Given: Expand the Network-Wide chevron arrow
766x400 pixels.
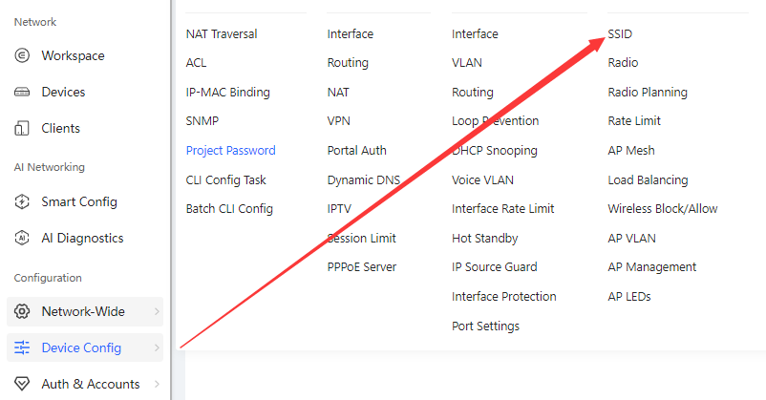Looking at the screenshot, I should click(157, 311).
